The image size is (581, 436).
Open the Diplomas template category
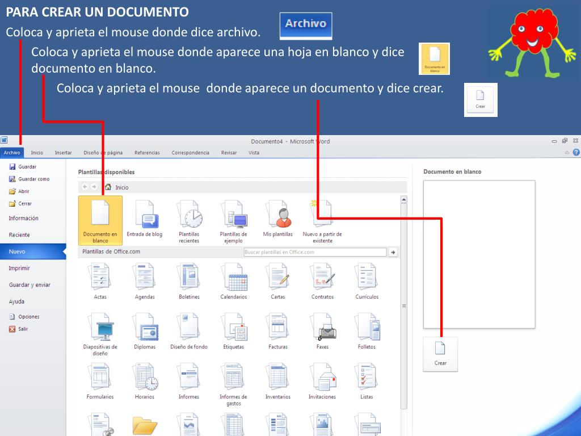tap(145, 331)
